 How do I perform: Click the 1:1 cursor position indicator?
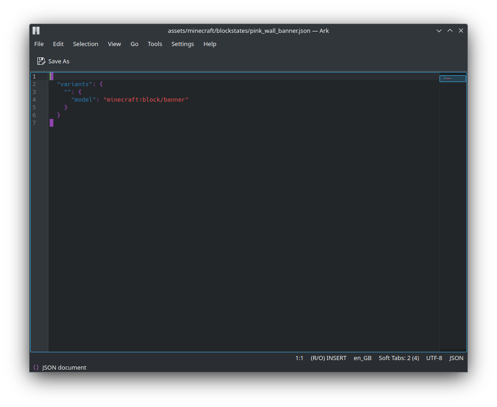[299, 358]
